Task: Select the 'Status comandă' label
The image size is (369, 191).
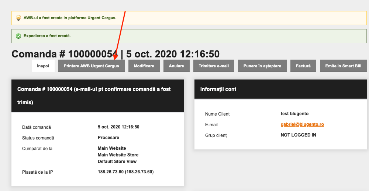Action: click(x=38, y=138)
